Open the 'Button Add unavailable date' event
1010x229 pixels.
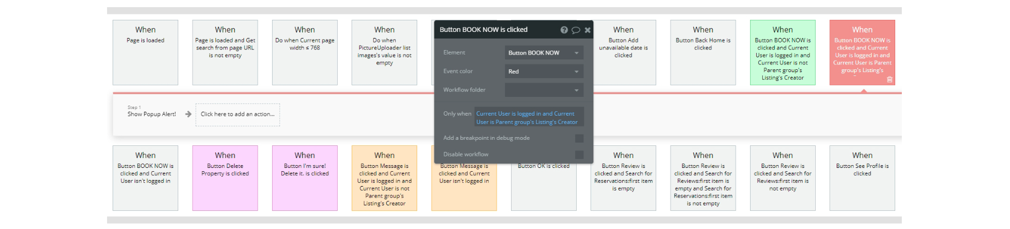tap(623, 52)
